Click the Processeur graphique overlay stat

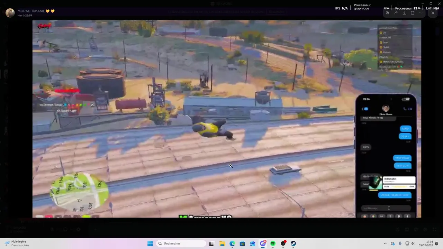362,7
